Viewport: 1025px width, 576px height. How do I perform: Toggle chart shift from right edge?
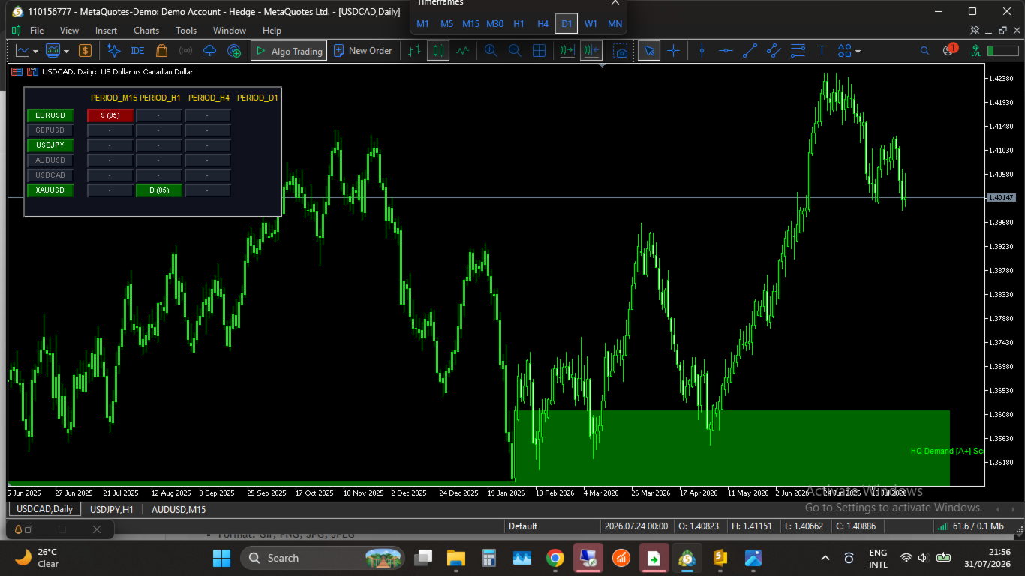(591, 51)
